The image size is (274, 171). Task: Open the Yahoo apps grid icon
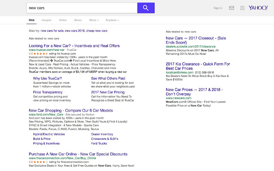coord(242,8)
